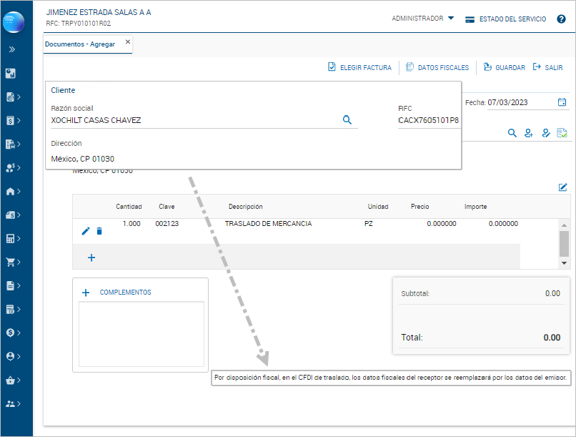This screenshot has width=576, height=437.
Task: Click the edit client icon
Action: click(x=545, y=133)
